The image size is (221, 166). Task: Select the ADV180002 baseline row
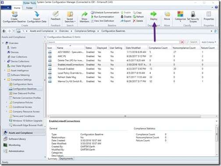(132, 52)
